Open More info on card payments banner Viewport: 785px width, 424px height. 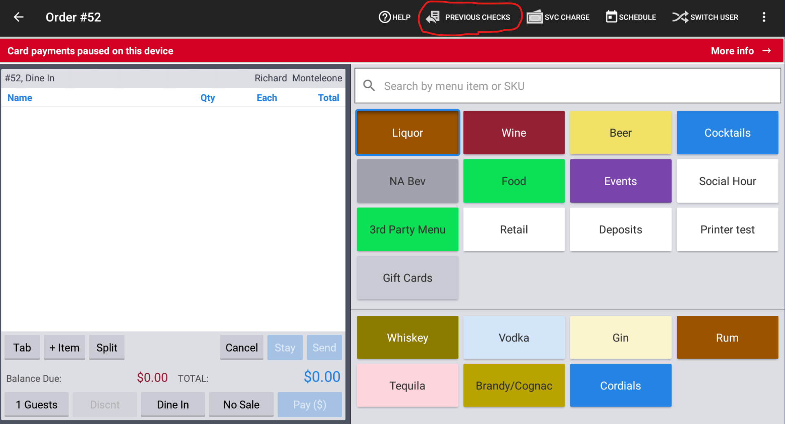tap(741, 51)
